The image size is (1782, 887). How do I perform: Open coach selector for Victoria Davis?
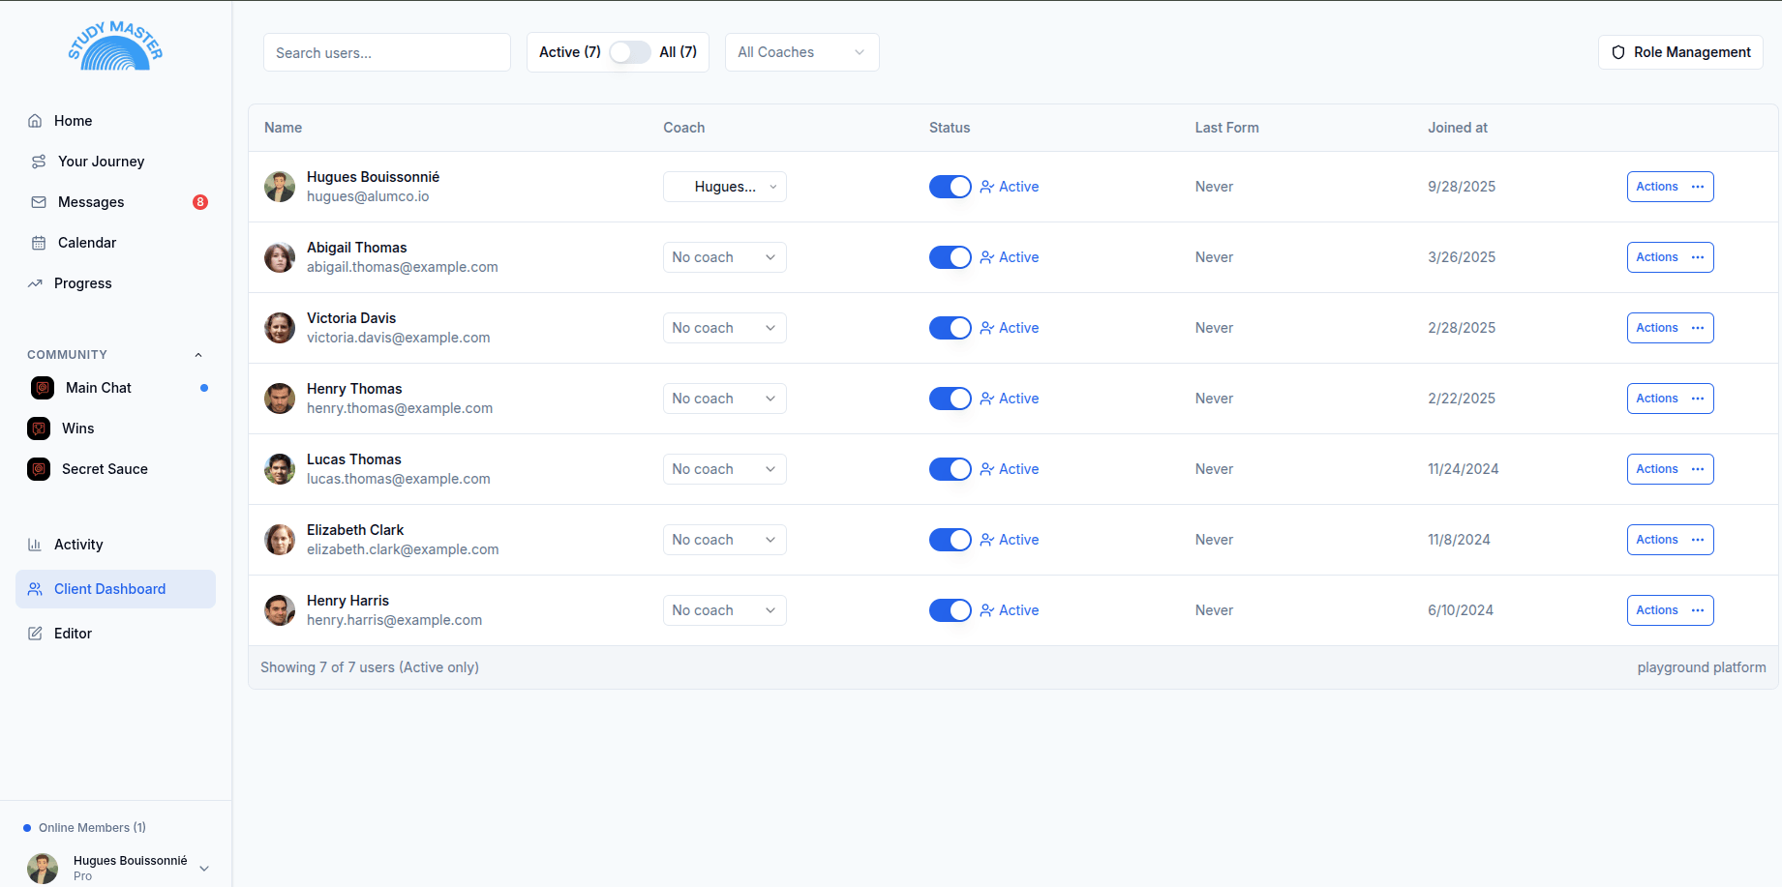click(724, 327)
